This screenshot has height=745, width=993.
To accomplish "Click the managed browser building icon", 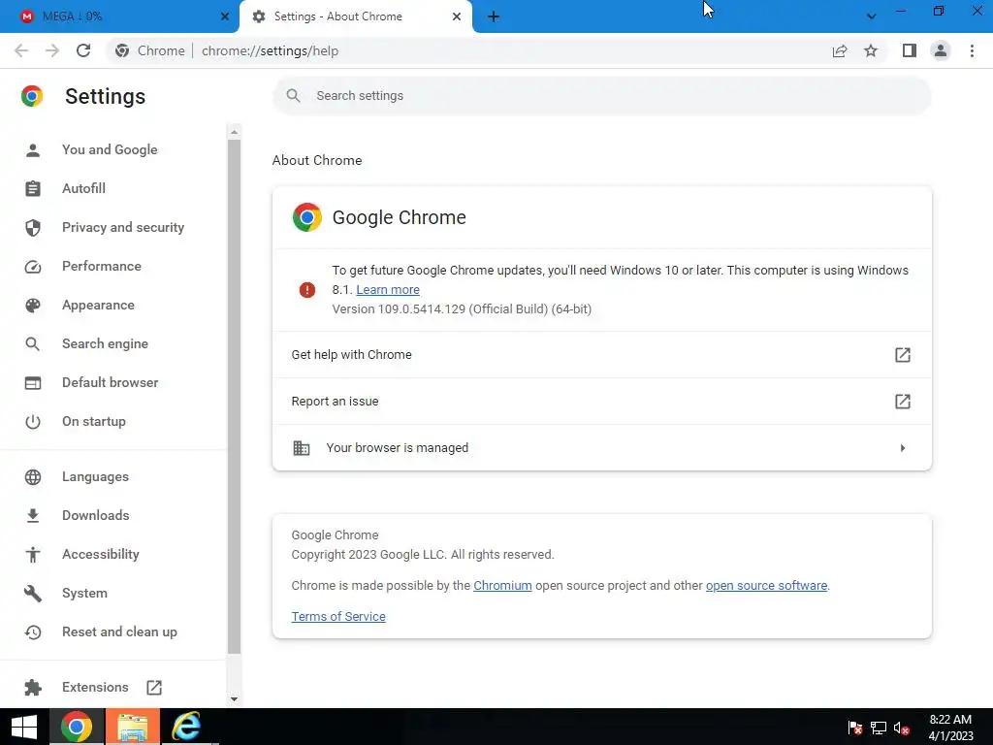I will pos(302,448).
